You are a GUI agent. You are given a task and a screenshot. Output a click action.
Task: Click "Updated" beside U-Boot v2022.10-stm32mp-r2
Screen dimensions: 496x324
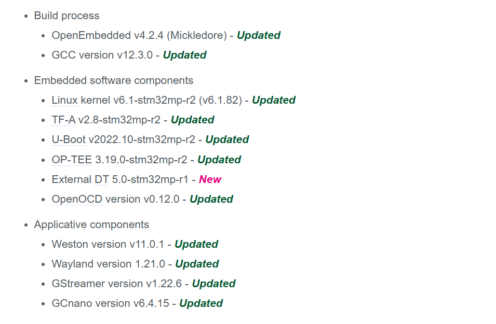click(227, 139)
